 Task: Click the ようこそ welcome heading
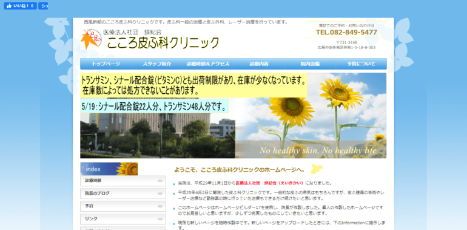[x=239, y=170]
